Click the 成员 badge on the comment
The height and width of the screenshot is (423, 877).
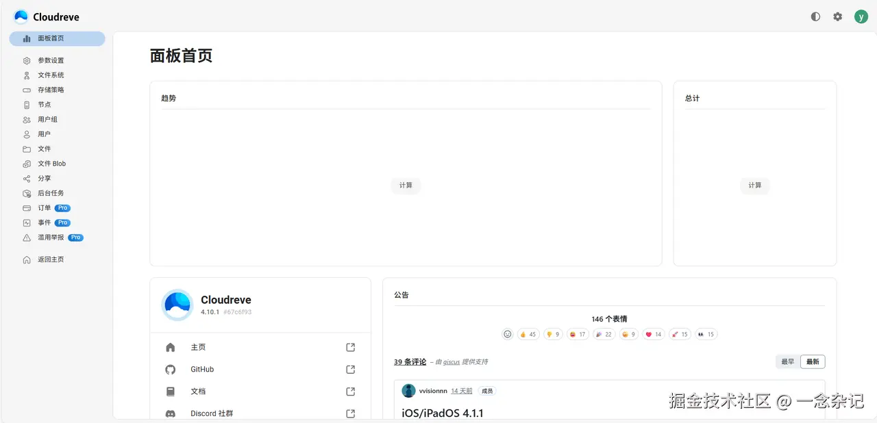487,391
